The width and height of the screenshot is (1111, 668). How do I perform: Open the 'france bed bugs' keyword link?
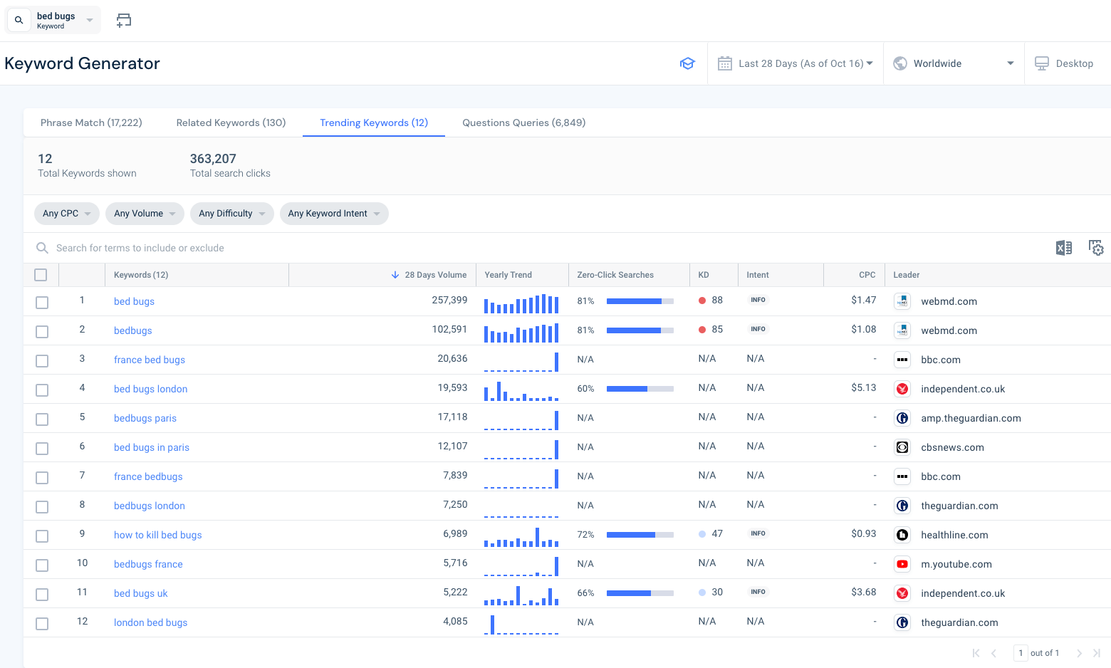[150, 360]
